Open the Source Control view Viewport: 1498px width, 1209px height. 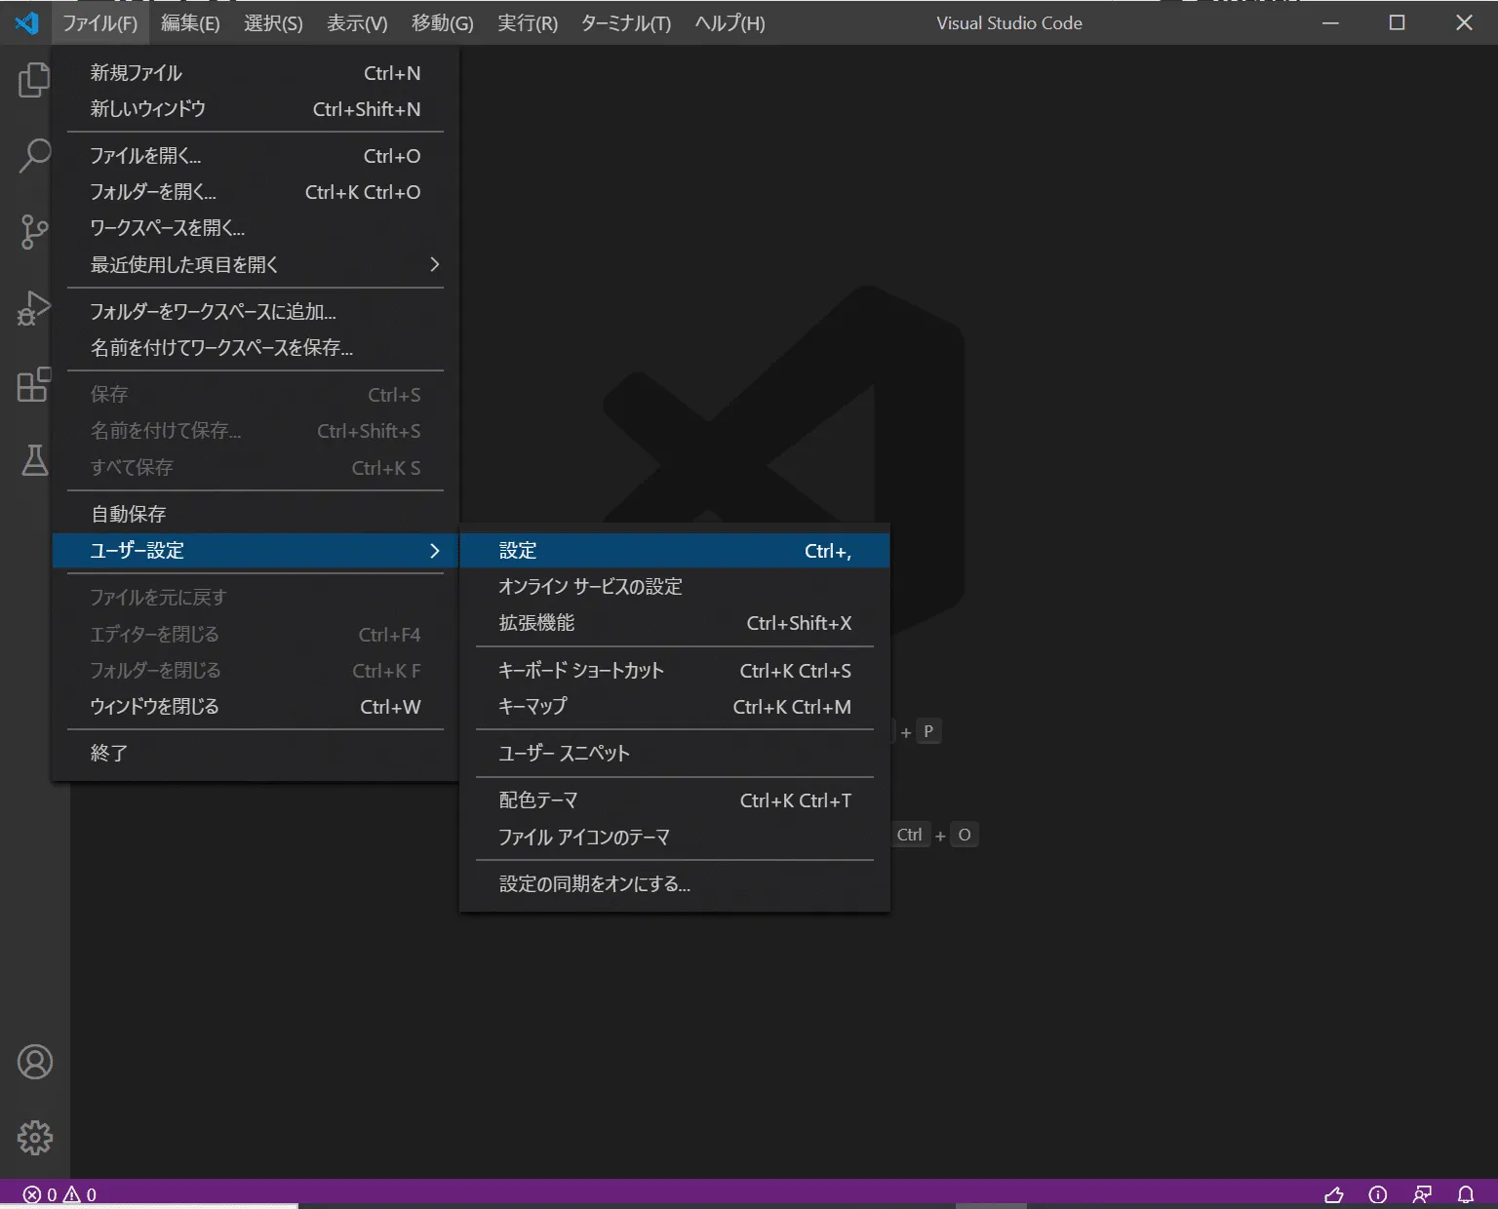[34, 232]
